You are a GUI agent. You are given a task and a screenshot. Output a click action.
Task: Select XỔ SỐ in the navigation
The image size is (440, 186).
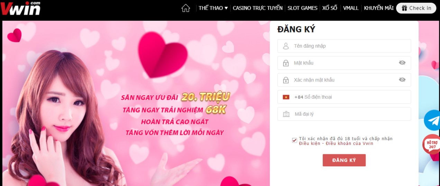330,8
